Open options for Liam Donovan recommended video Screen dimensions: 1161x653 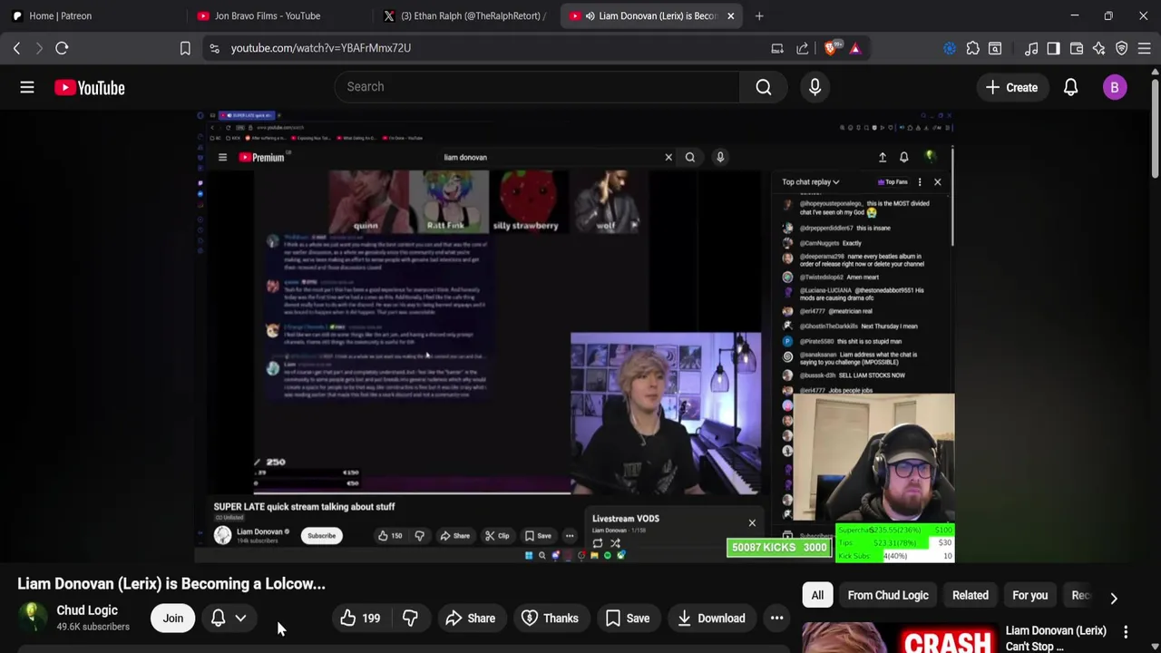coord(1126,632)
